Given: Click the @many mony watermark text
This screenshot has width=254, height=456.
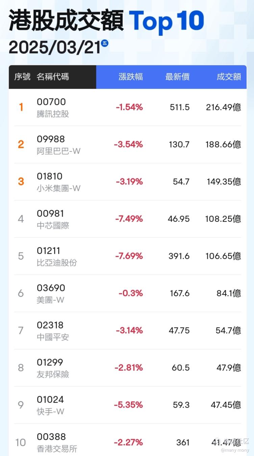Looking at the screenshot, I should coord(235,450).
